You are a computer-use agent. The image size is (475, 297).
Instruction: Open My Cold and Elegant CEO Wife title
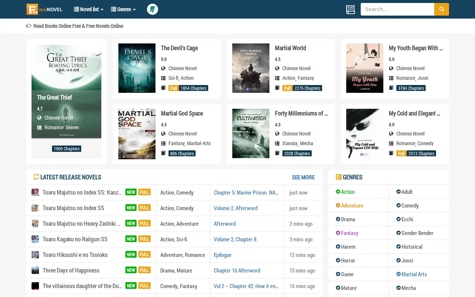[415, 113]
